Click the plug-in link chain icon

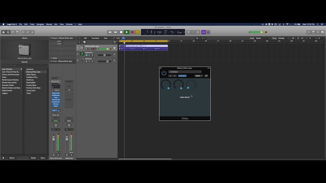point(206,76)
